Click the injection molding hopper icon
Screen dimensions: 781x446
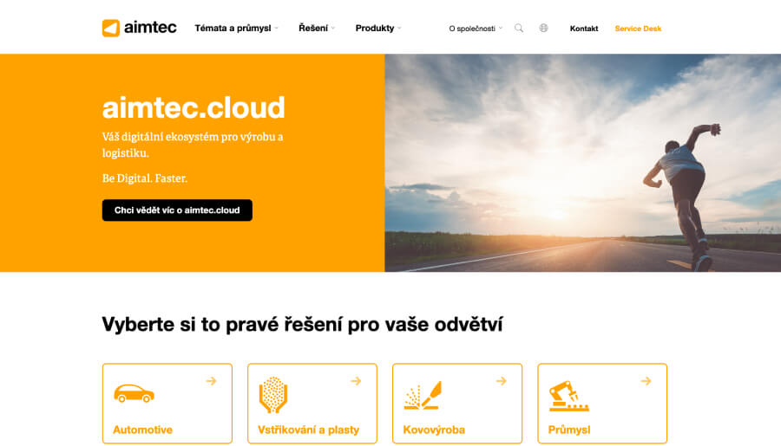click(273, 395)
